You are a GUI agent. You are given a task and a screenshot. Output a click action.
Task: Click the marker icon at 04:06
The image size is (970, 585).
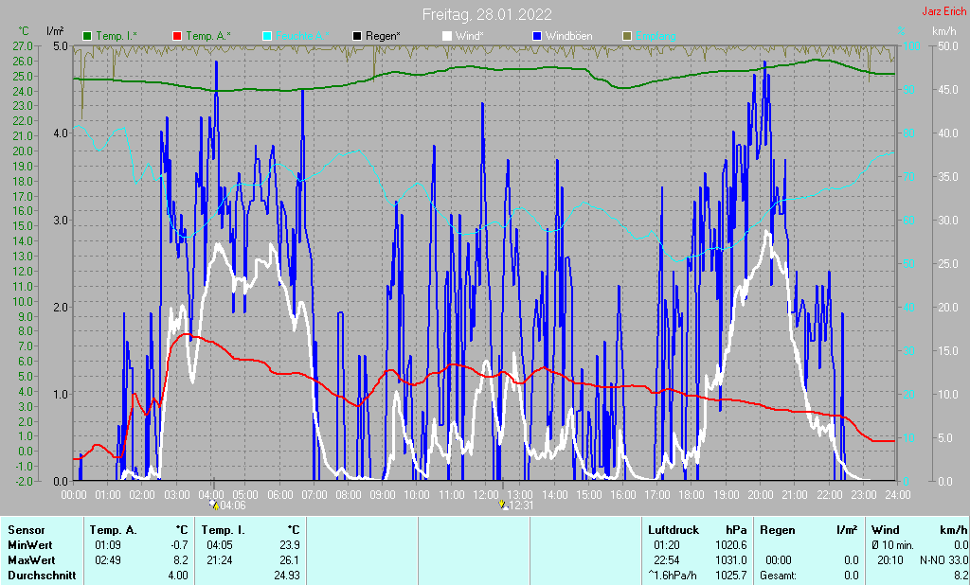(x=213, y=505)
